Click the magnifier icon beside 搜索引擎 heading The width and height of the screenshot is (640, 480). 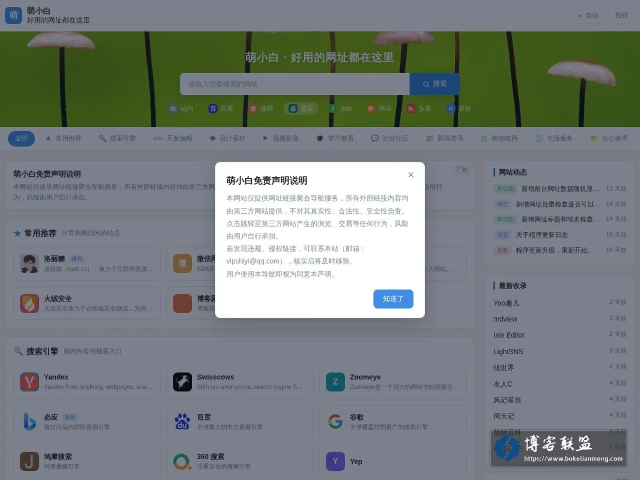click(18, 351)
